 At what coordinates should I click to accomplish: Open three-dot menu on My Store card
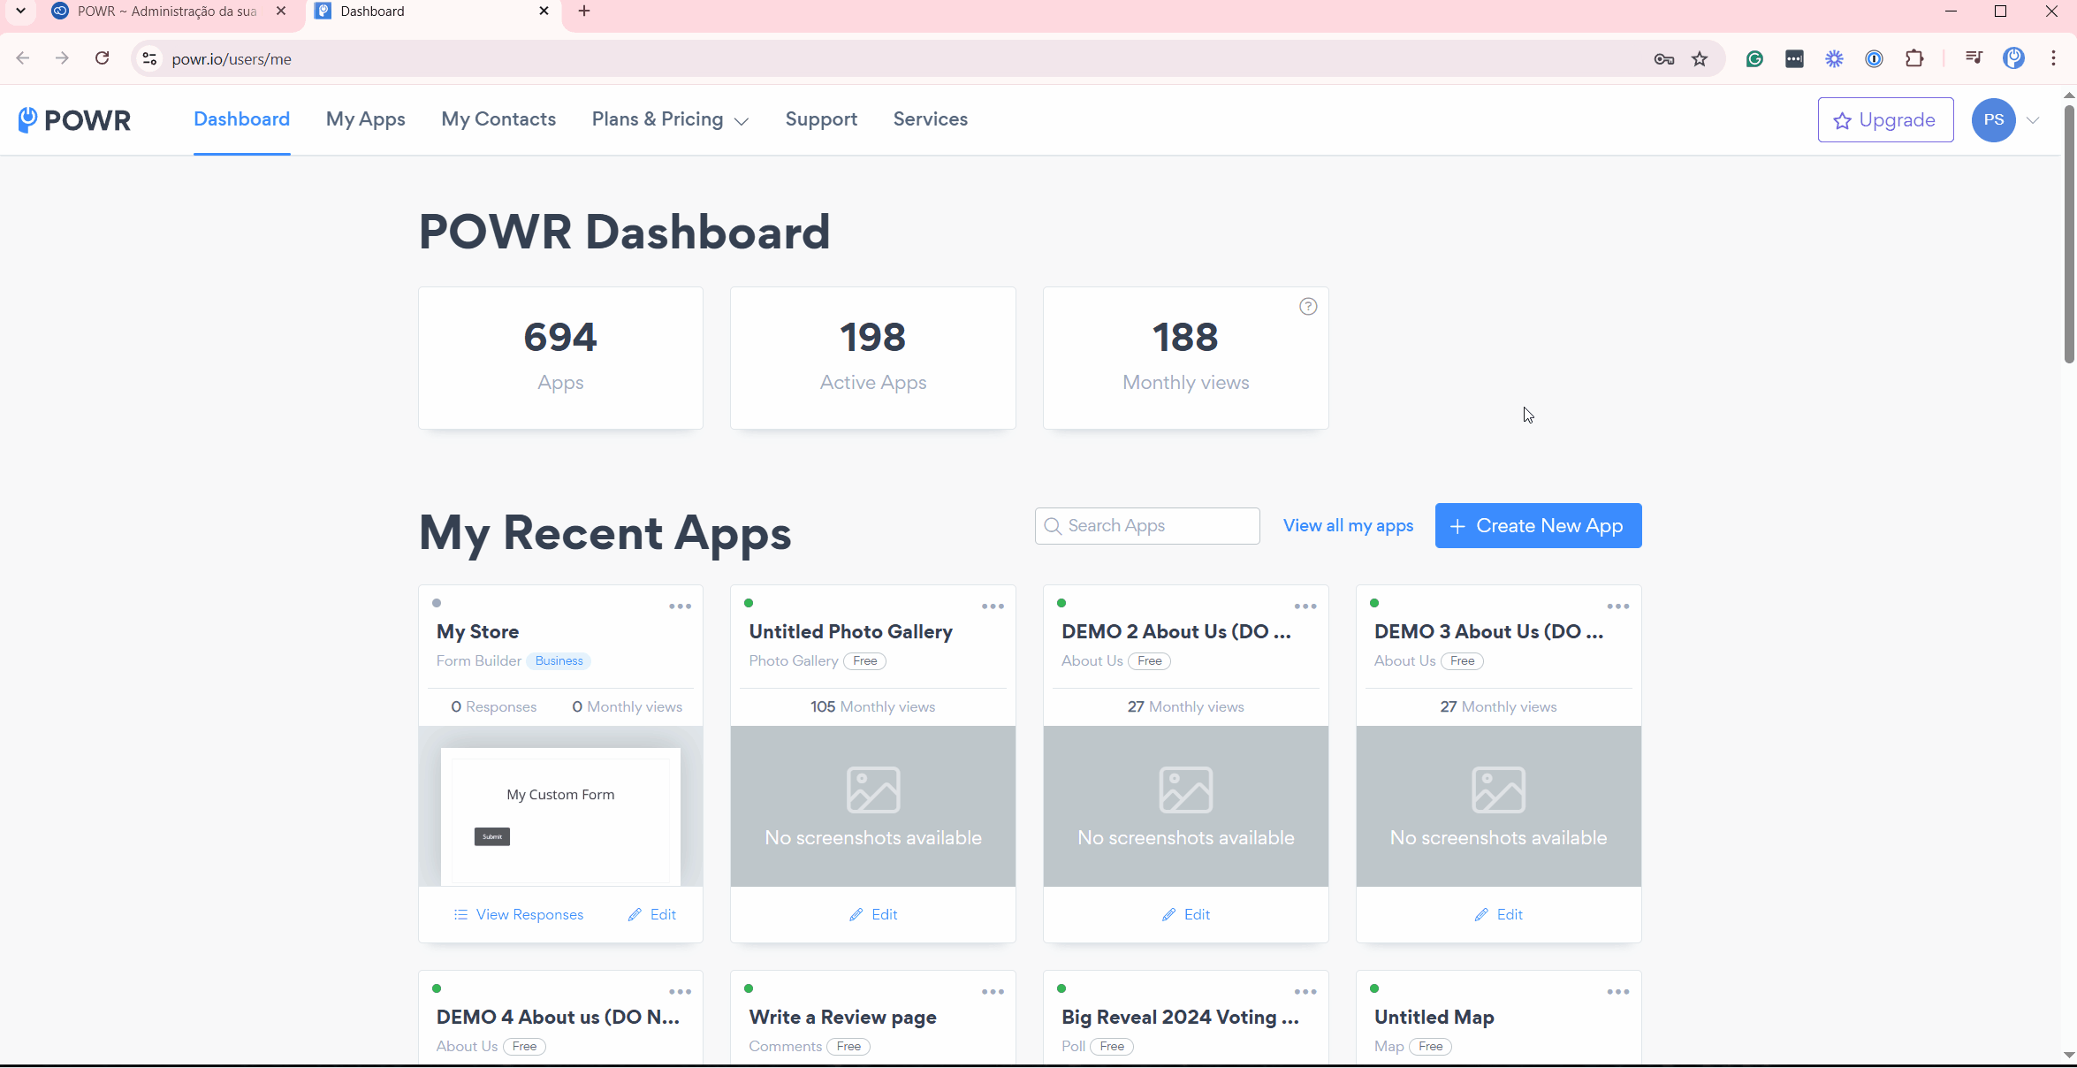tap(680, 606)
